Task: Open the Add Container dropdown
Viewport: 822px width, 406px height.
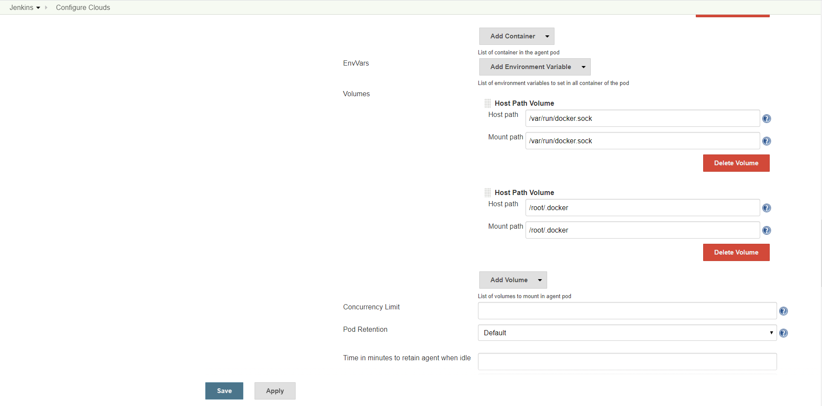Action: point(517,36)
